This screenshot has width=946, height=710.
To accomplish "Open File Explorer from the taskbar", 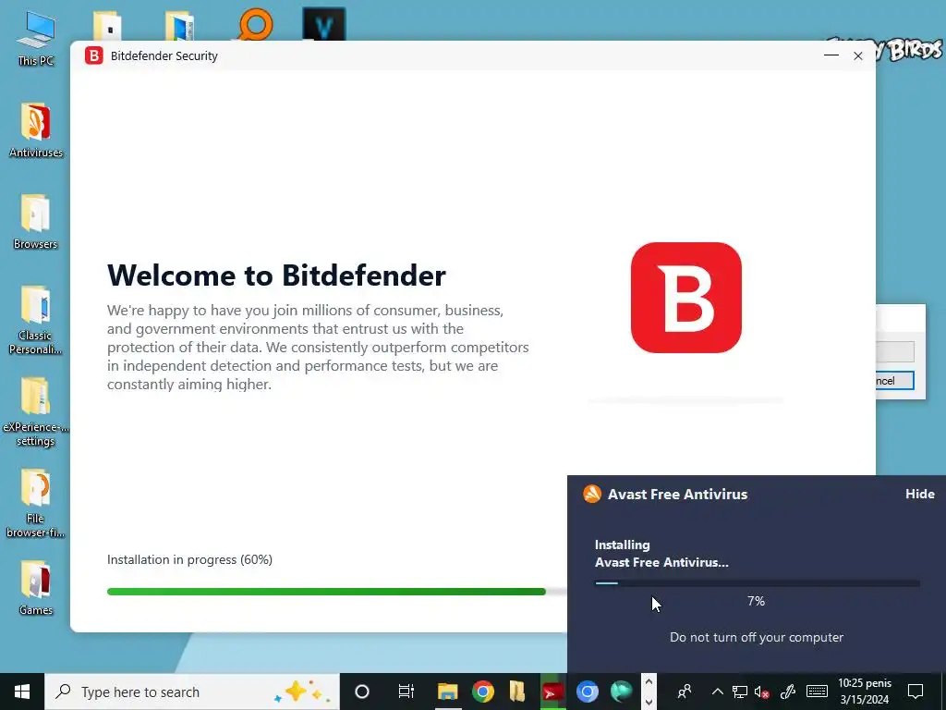I will click(x=448, y=692).
